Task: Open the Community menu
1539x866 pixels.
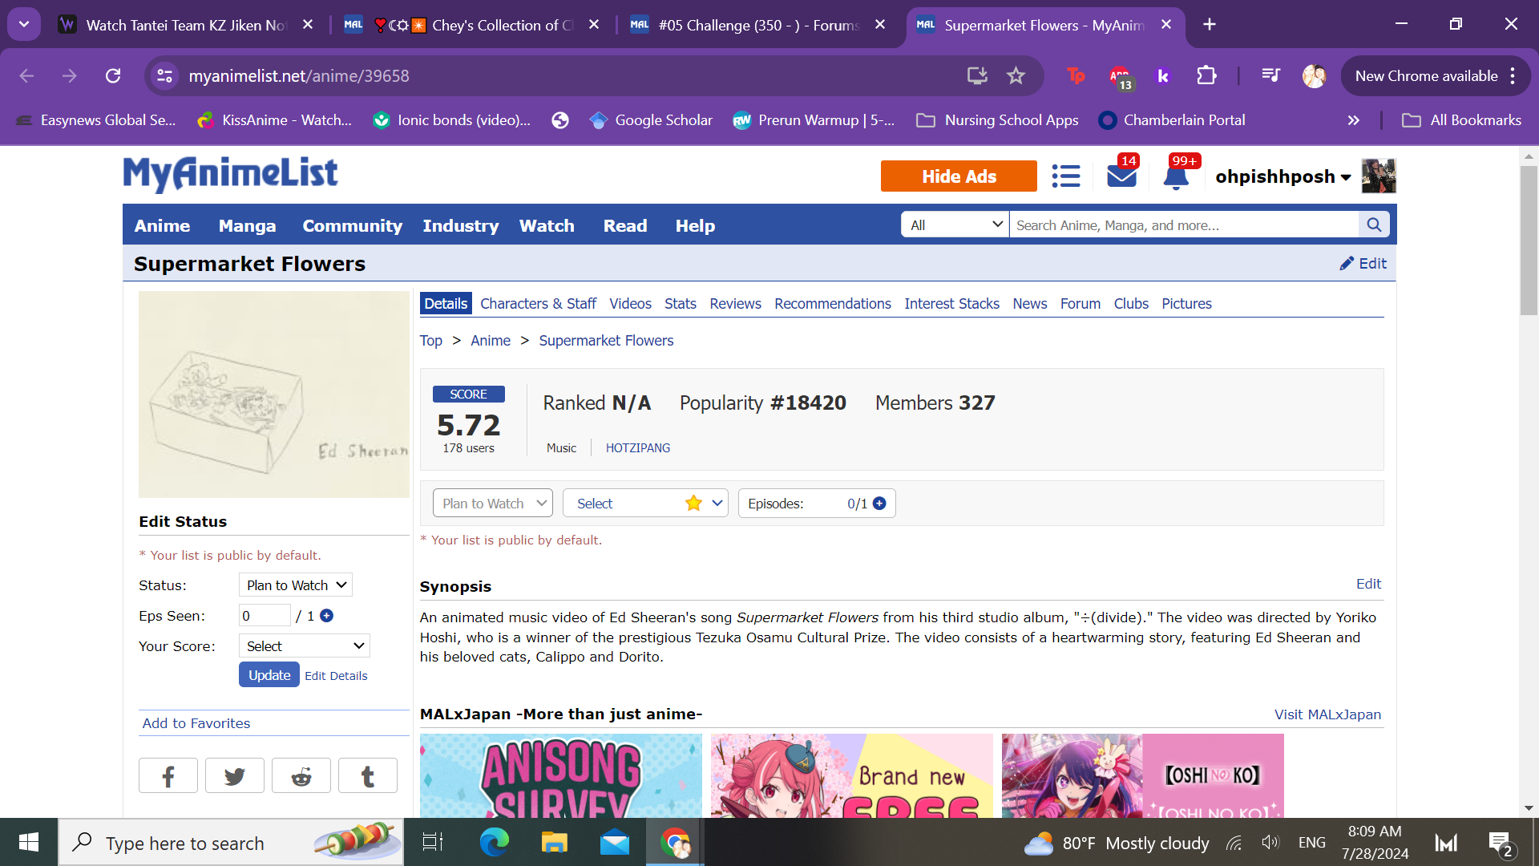Action: (x=353, y=226)
